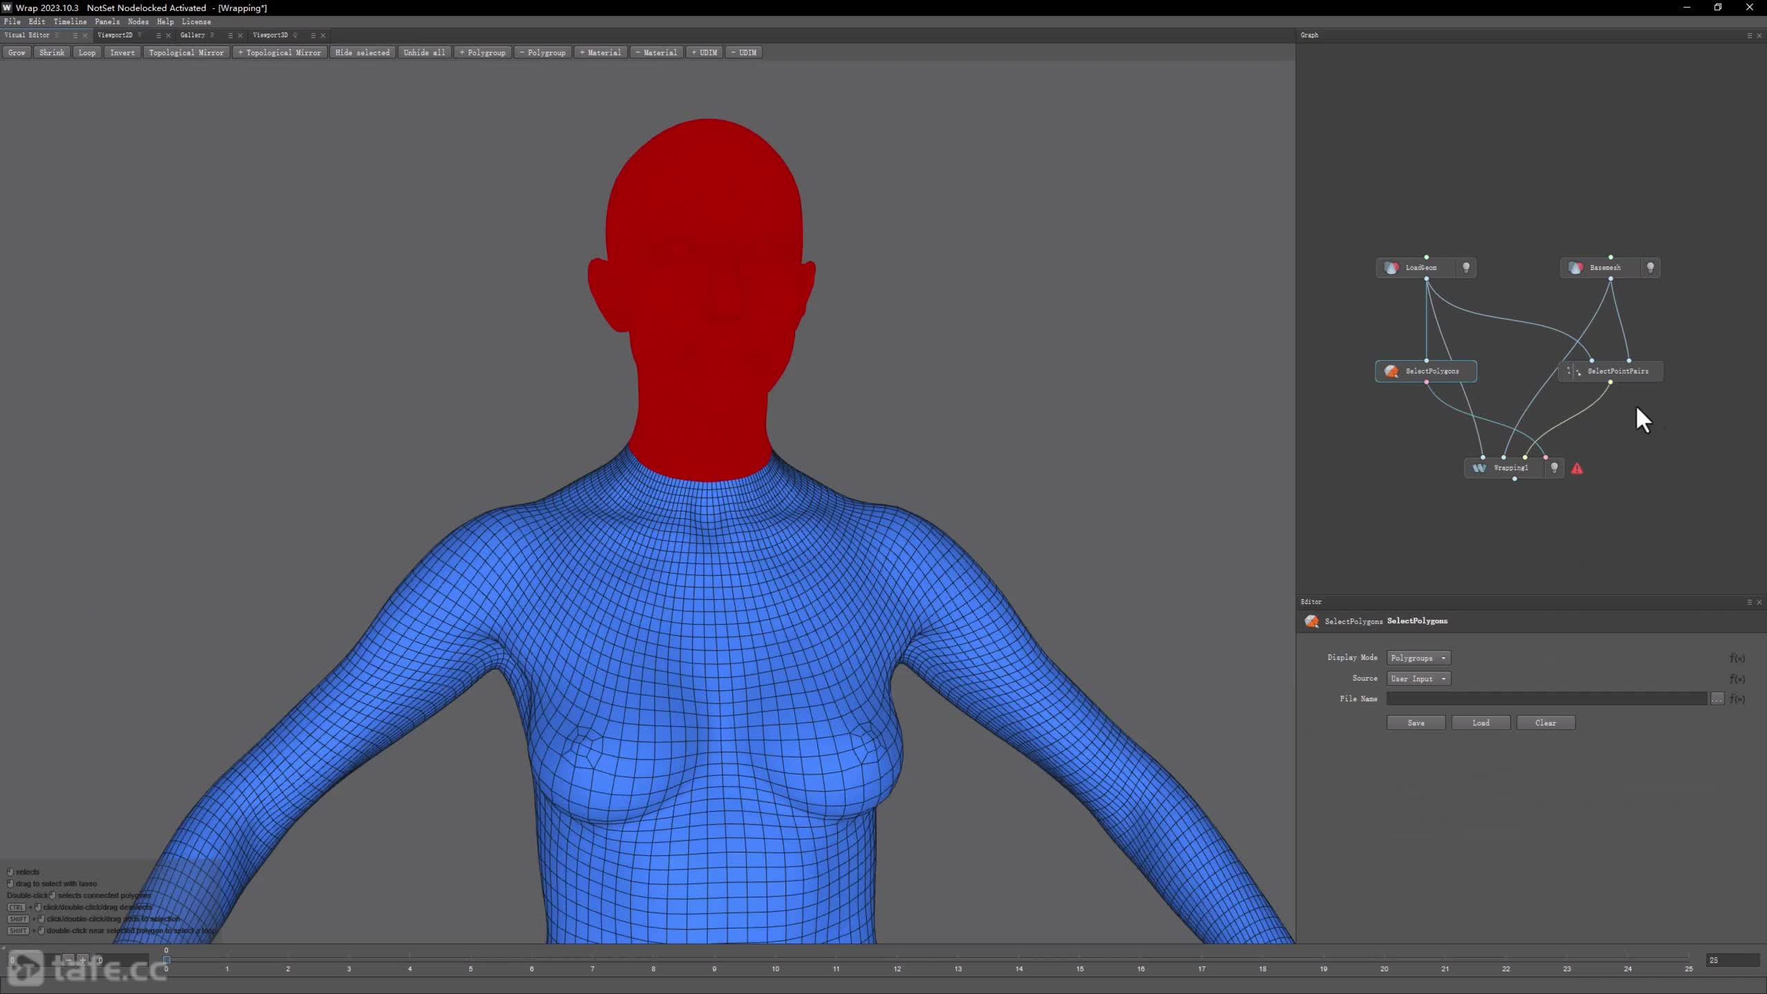Click the Save button in Editor
Screen dimensions: 1767x994
1416,723
